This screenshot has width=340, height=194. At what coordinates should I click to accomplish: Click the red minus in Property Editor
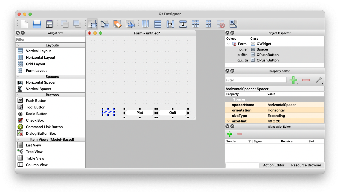pos(306,80)
